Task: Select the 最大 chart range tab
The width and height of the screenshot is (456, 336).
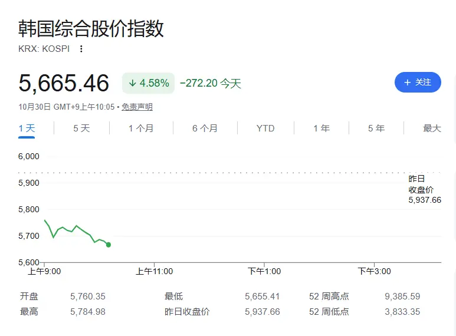Action: [x=432, y=128]
